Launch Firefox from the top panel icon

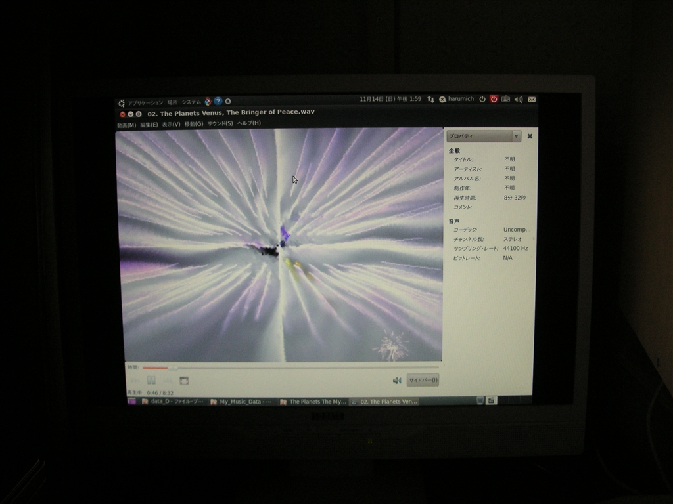(x=208, y=102)
